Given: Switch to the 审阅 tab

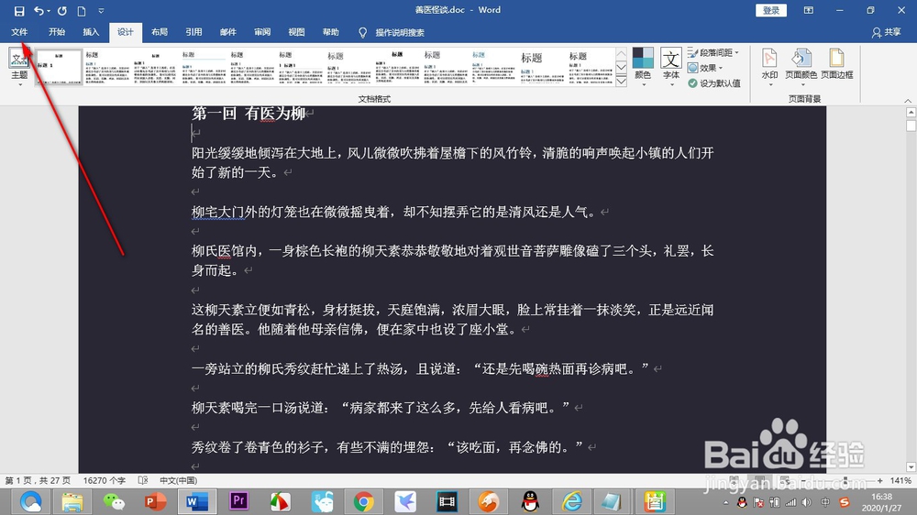Looking at the screenshot, I should 262,32.
